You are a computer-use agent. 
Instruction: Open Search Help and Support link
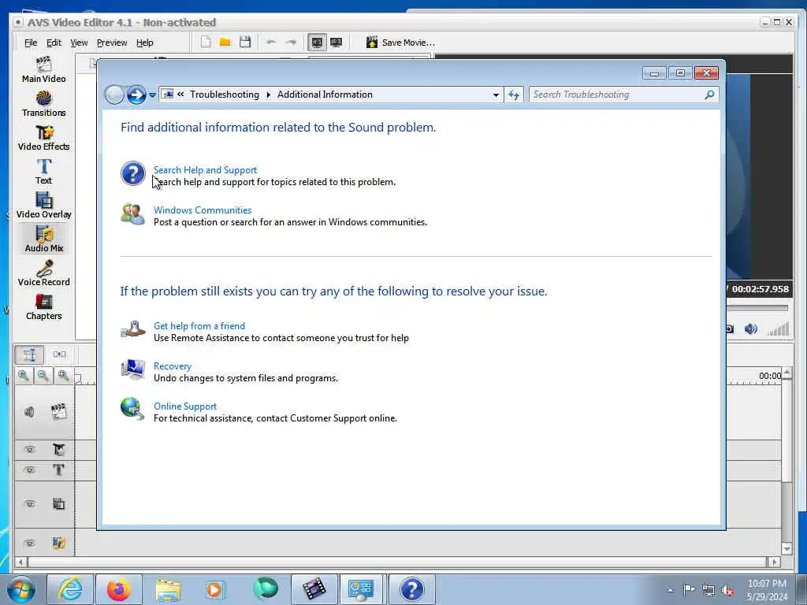coord(205,170)
